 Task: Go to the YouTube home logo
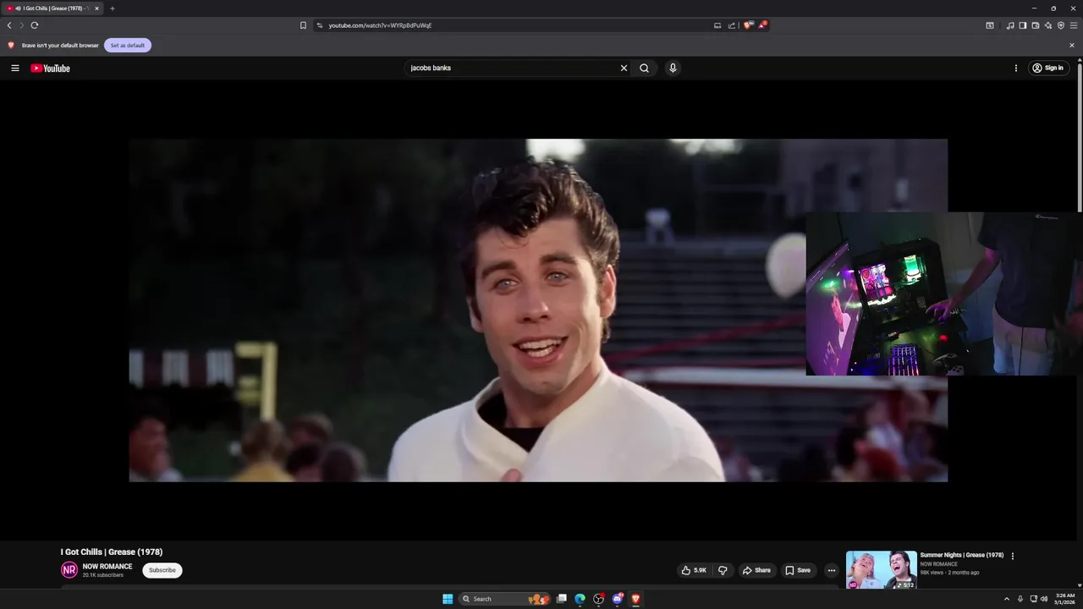(50, 69)
